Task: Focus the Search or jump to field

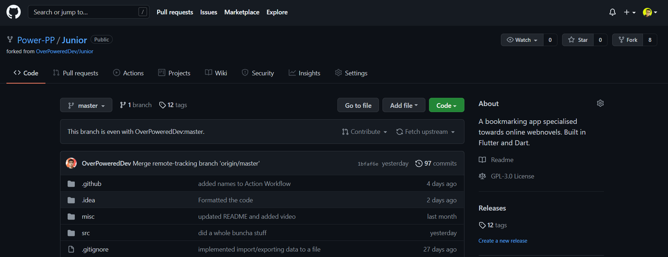Action: (x=88, y=12)
